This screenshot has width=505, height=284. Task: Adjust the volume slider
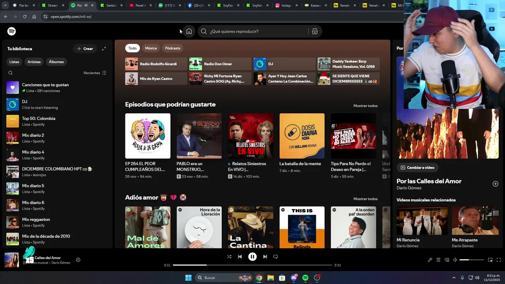[x=471, y=260]
